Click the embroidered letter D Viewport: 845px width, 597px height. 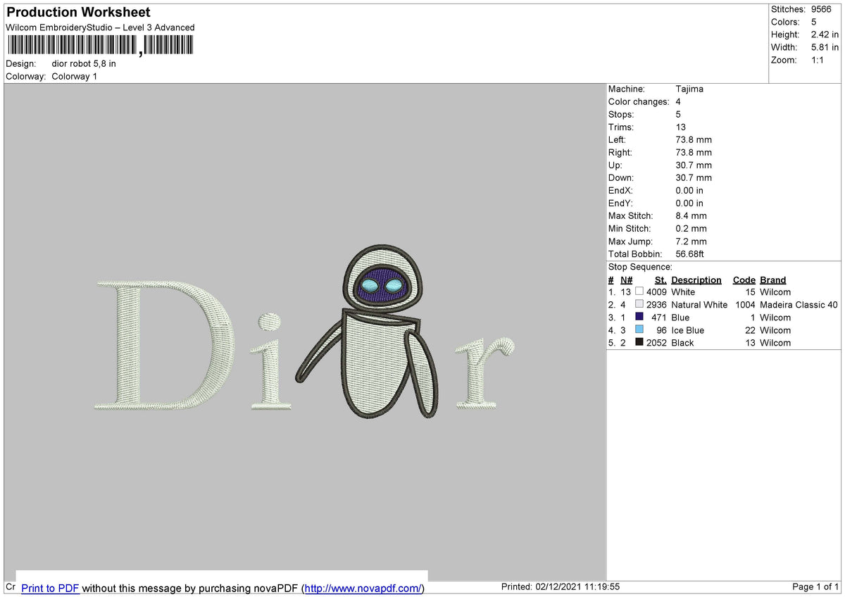click(164, 345)
